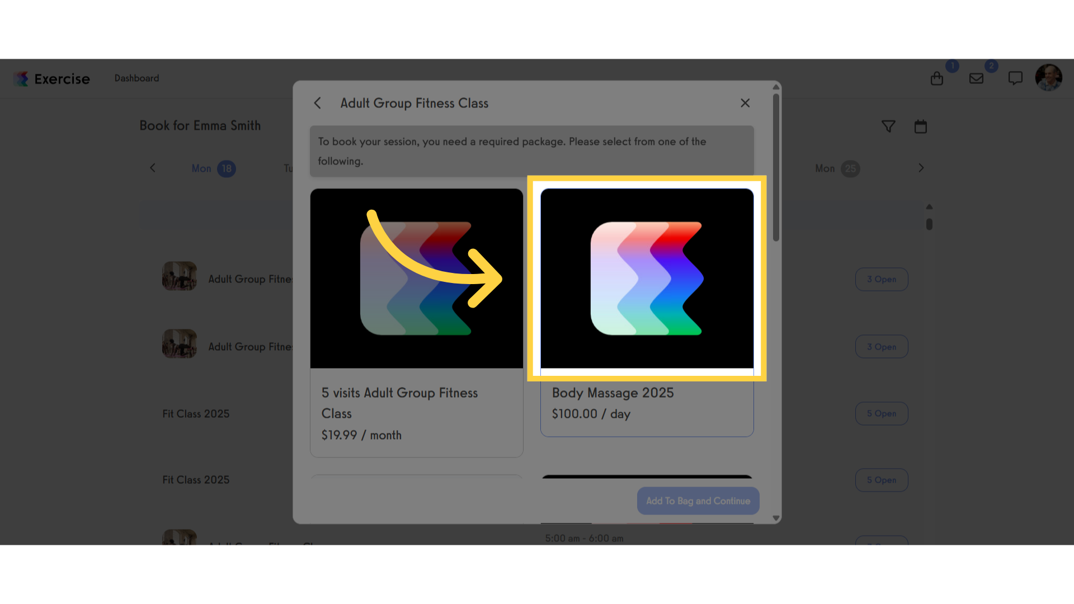Click first Adult Group Fitness 3 Open button
This screenshot has width=1074, height=604.
pos(882,279)
